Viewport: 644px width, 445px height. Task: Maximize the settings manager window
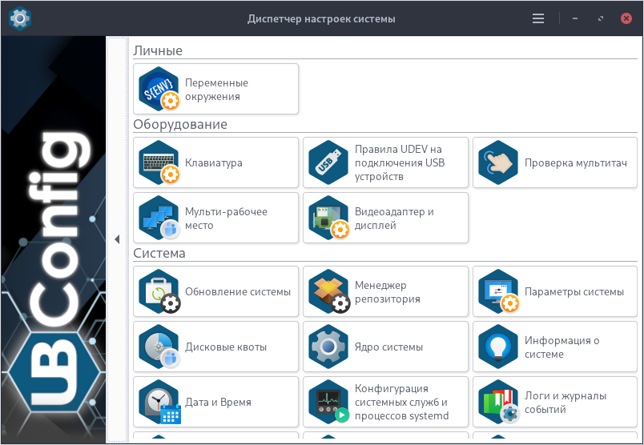coord(601,18)
